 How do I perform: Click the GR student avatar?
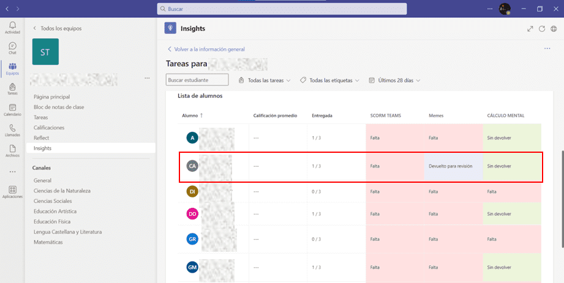pos(192,239)
